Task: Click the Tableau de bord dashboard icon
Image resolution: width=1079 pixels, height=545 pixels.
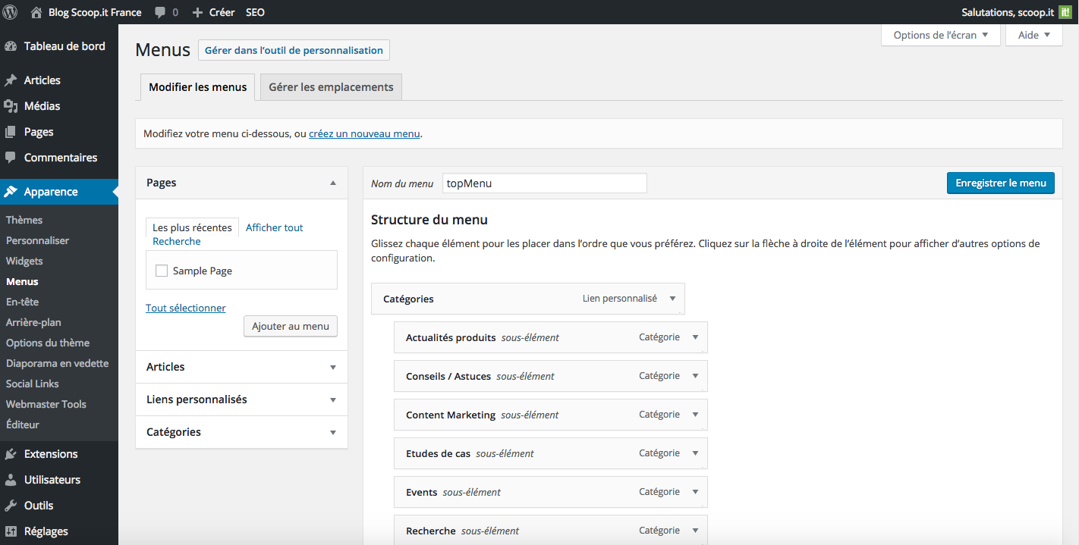Action: click(11, 46)
